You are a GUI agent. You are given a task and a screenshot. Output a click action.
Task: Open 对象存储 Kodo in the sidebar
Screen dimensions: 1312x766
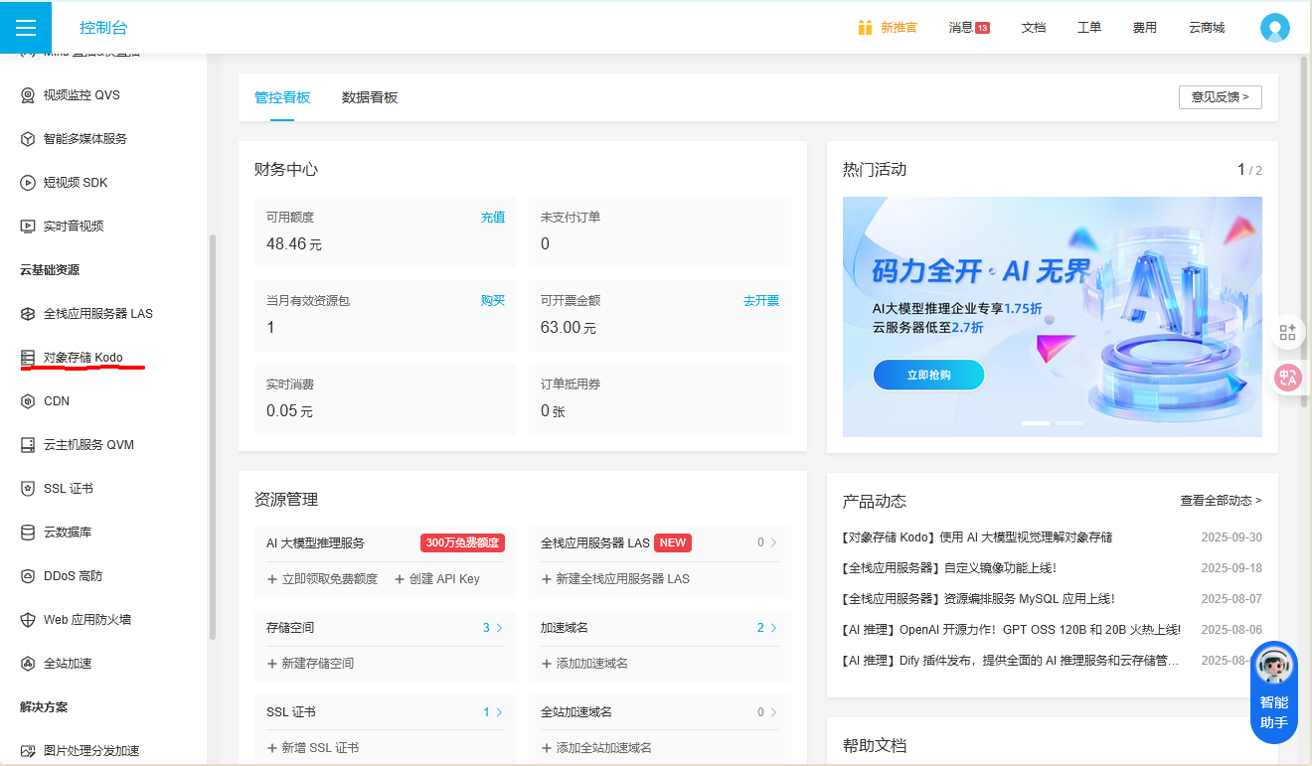82,358
